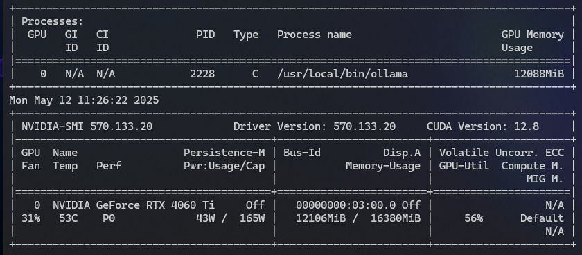Click the 'Pwr:Usage/Cap' column header
This screenshot has height=255, width=582.
point(224,166)
